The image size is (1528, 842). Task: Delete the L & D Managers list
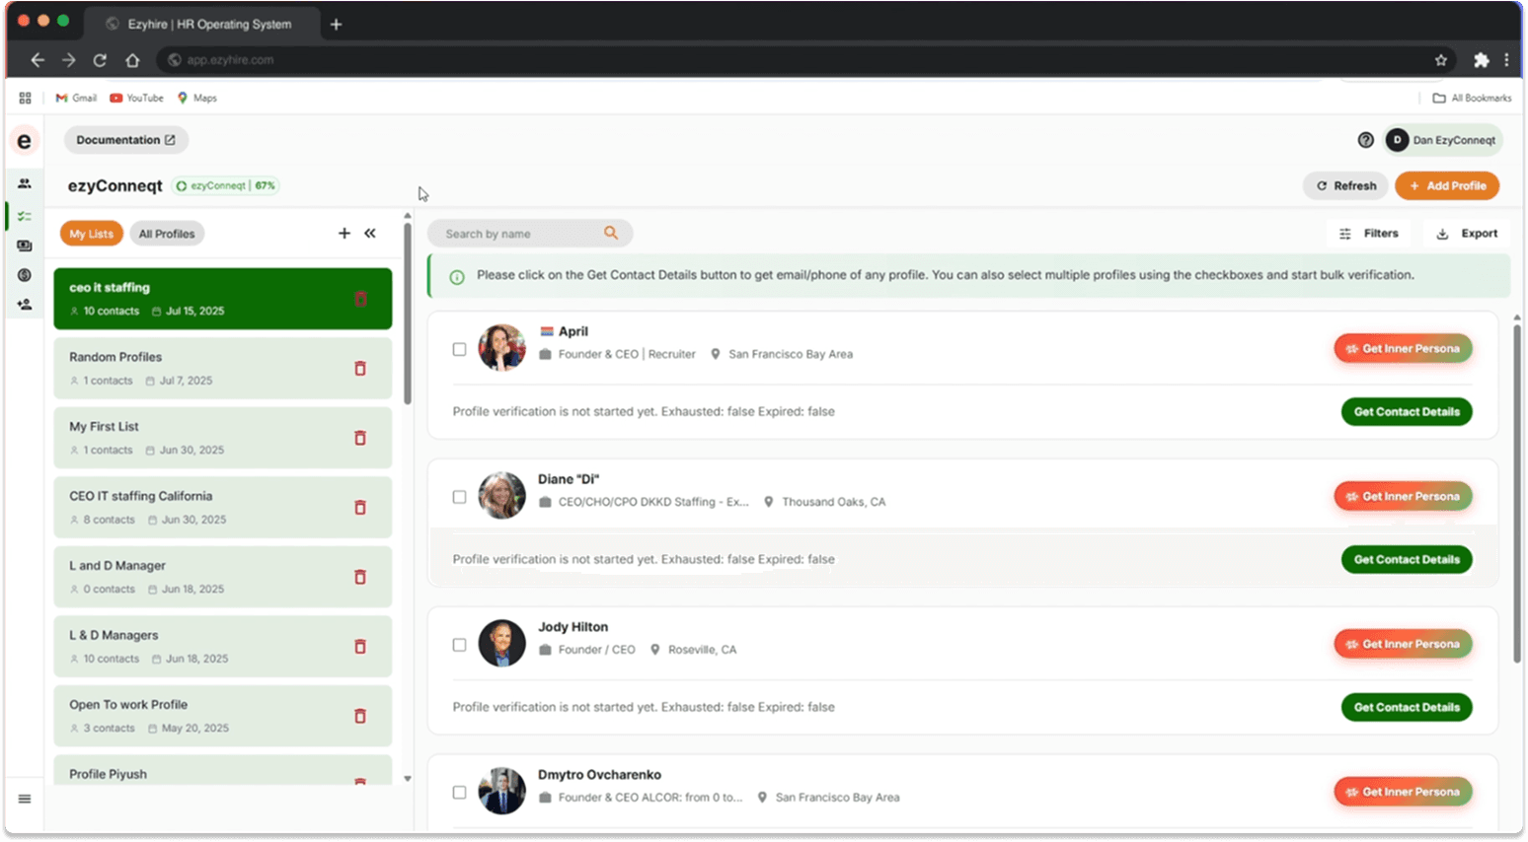(360, 647)
